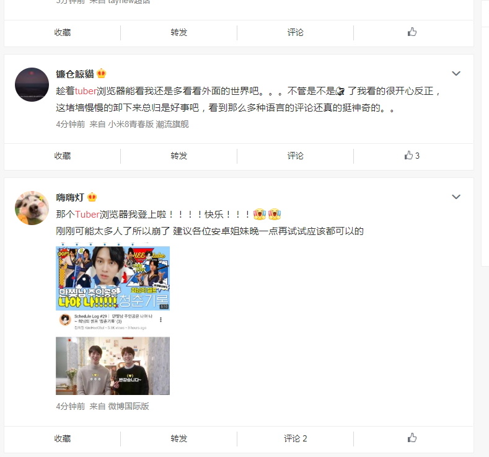Expand the options chevron on 嗨嗨灯's post
The image size is (489, 457).
pyautogui.click(x=456, y=197)
